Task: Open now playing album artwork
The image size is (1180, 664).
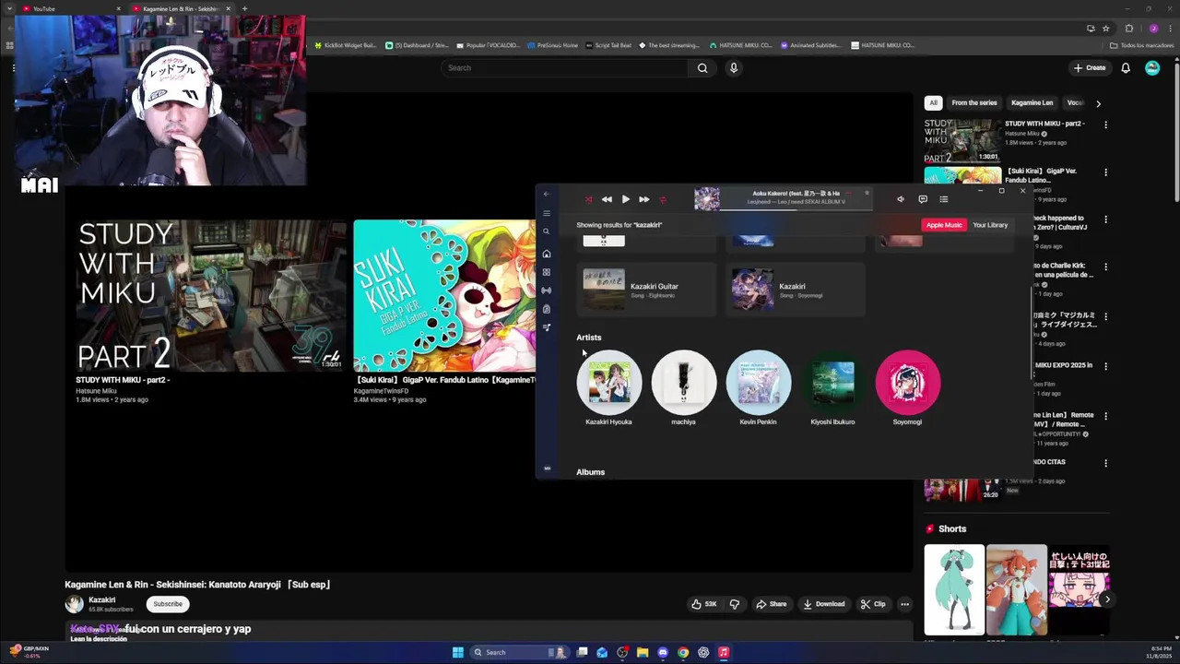Action: (x=707, y=199)
